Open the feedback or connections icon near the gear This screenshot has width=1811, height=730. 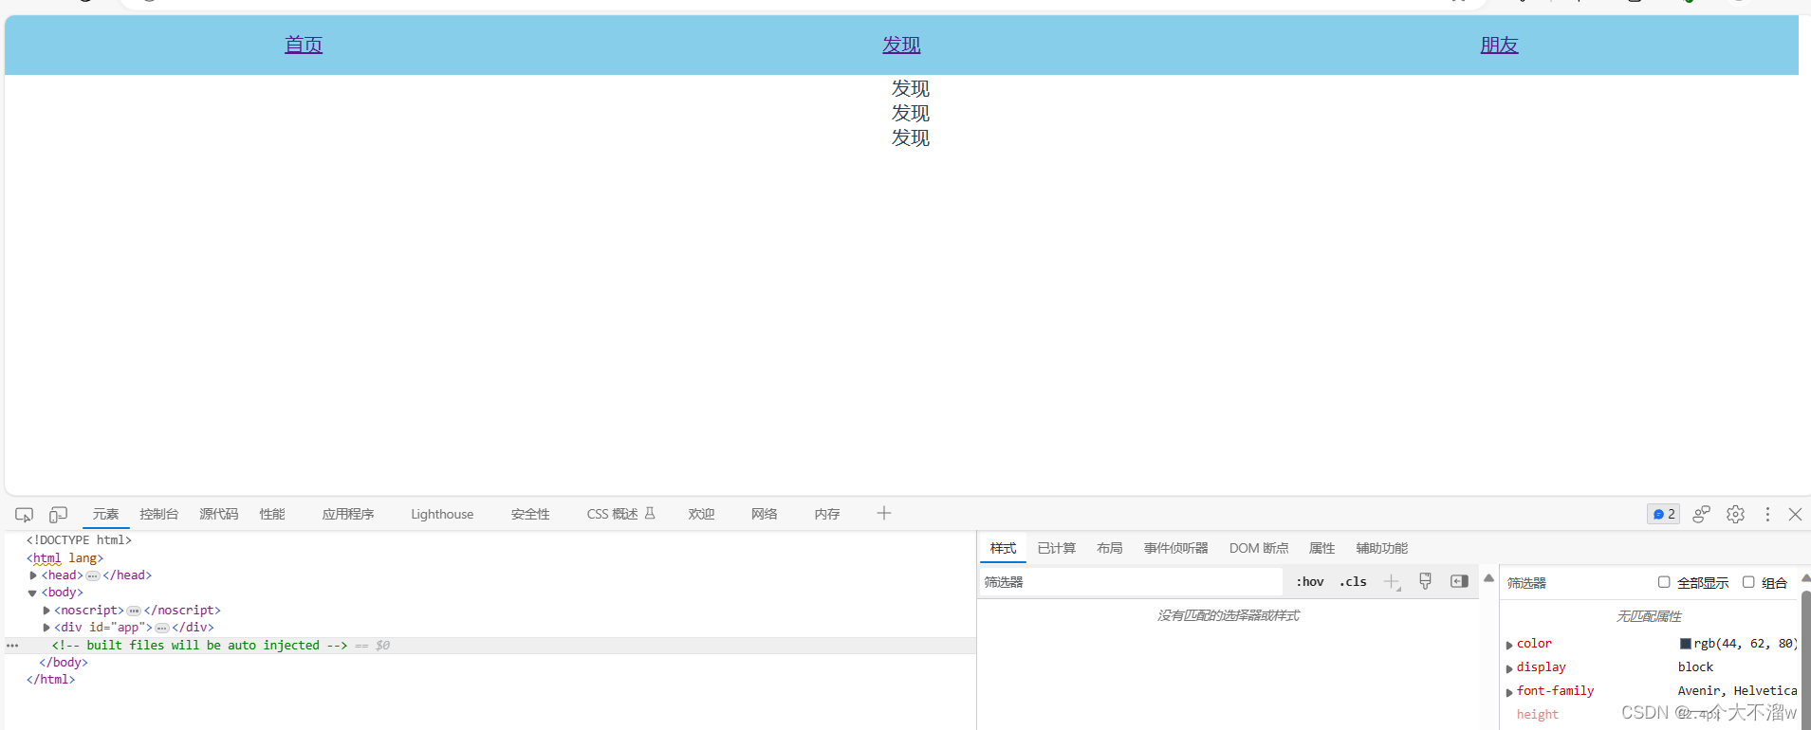(x=1701, y=514)
